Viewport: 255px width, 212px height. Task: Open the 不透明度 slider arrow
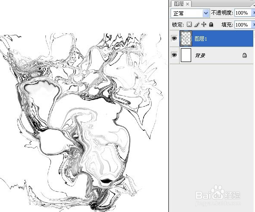pos(253,13)
